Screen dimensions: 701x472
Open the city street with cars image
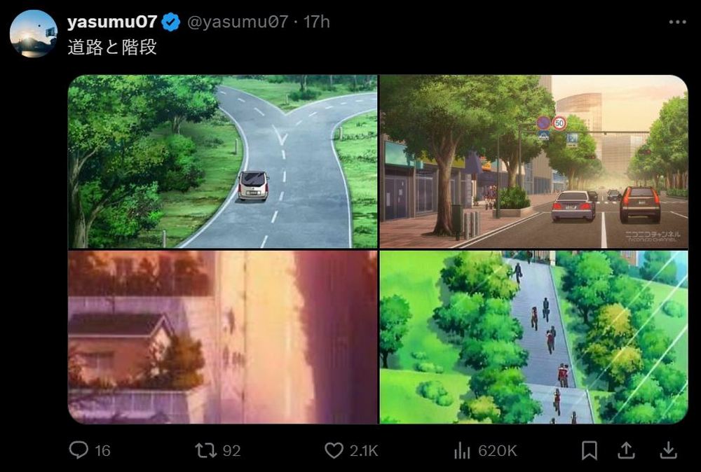pos(533,161)
